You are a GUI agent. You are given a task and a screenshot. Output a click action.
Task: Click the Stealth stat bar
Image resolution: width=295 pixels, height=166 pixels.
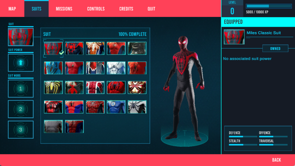[x=243, y=145]
